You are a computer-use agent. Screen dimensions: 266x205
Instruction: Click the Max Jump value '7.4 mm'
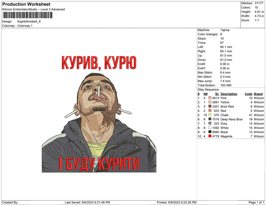(225, 81)
